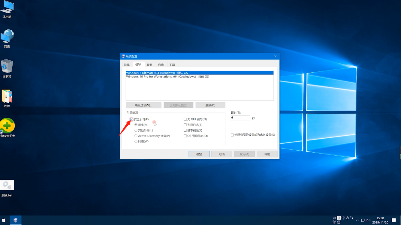Click the IME punctuation mode icon
The height and width of the screenshot is (225, 401).
(x=351, y=218)
